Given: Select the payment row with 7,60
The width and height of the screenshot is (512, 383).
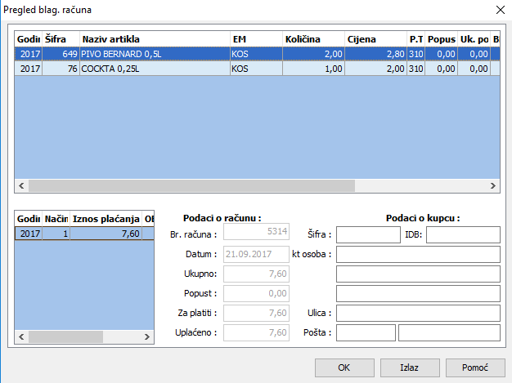Looking at the screenshot, I should (83, 234).
